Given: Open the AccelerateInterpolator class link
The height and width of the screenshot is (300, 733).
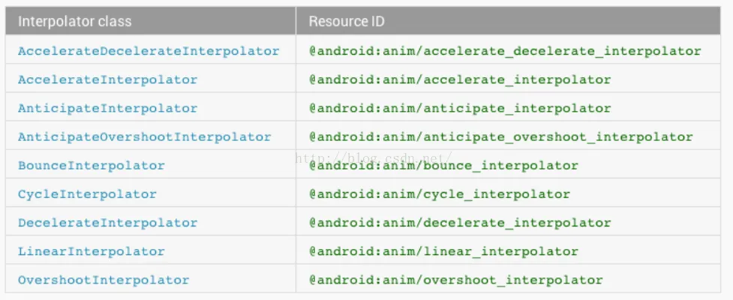Looking at the screenshot, I should [107, 80].
